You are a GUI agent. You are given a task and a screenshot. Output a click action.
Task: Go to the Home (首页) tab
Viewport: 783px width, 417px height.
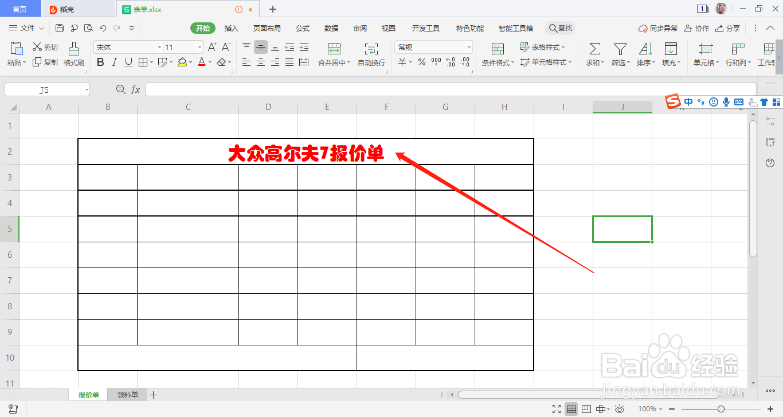pos(20,9)
